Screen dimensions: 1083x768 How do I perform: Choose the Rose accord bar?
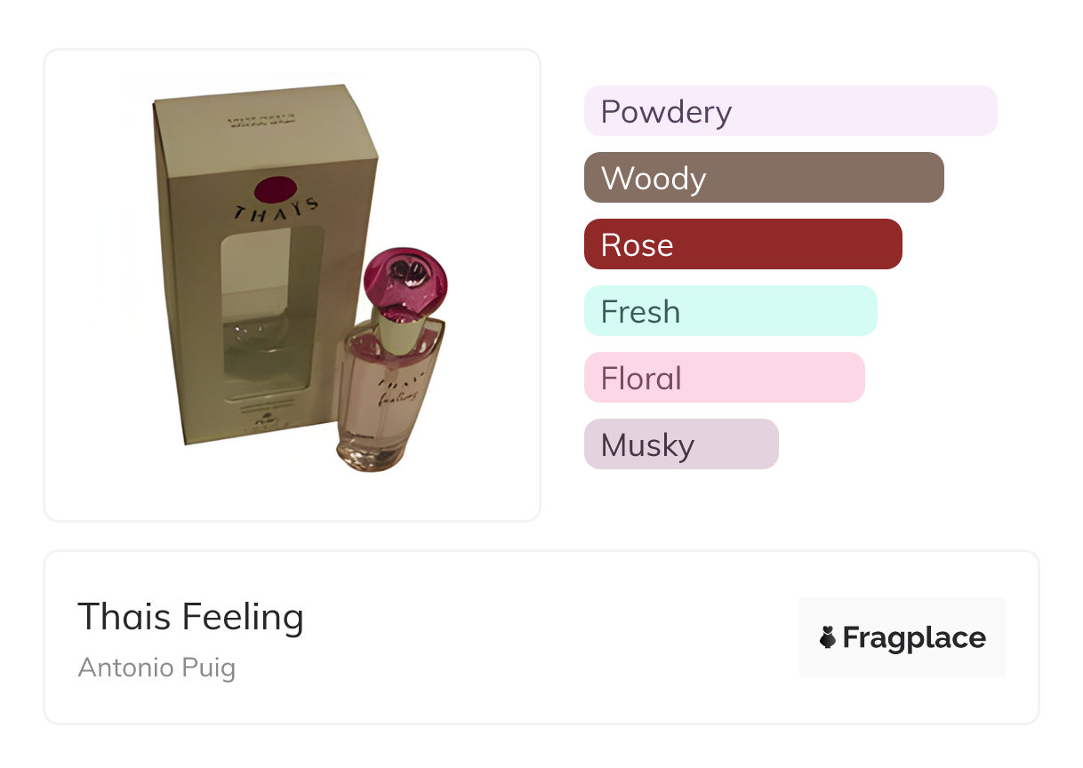point(742,244)
